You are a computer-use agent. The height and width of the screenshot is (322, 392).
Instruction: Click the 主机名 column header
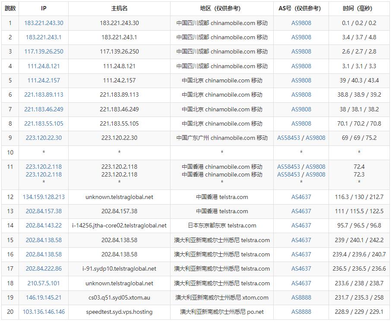[119, 9]
